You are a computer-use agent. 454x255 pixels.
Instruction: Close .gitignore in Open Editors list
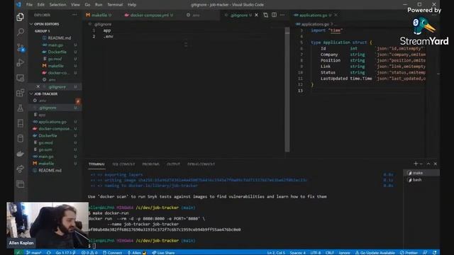tap(38, 86)
